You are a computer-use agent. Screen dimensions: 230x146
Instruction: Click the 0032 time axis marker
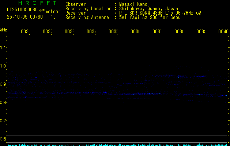pos(48,31)
